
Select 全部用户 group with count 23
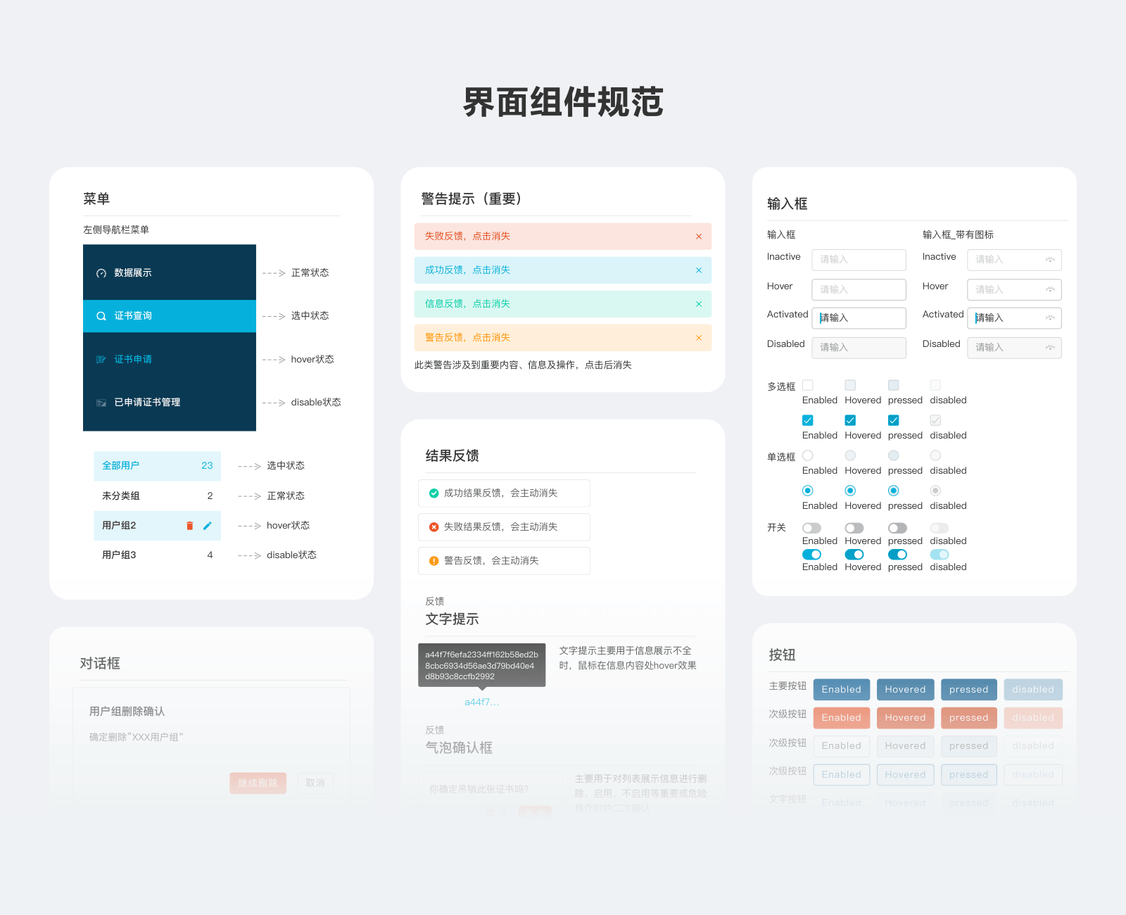point(157,466)
